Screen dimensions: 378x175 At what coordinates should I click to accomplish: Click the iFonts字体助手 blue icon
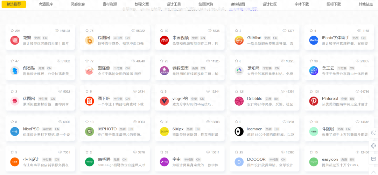(x=314, y=40)
